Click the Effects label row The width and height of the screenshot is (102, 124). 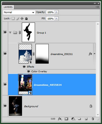tap(31, 67)
